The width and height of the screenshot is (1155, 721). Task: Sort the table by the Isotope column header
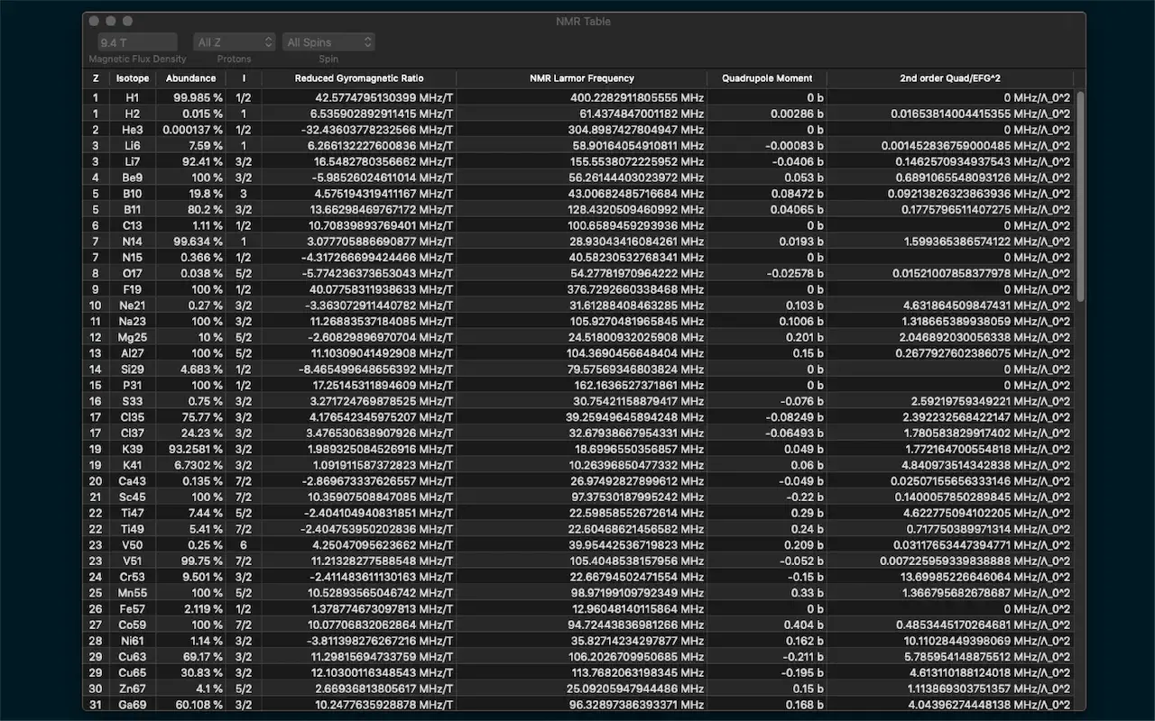(x=132, y=78)
